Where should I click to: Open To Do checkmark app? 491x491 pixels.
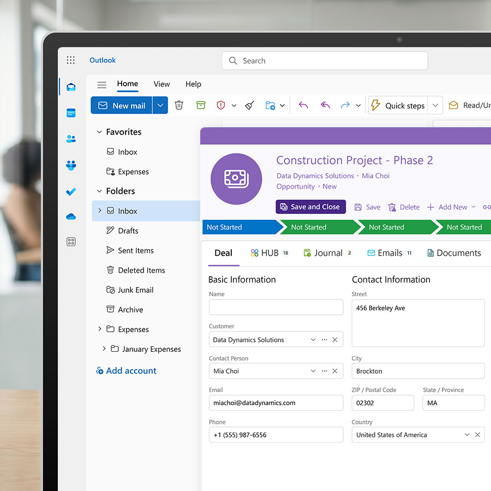[71, 191]
